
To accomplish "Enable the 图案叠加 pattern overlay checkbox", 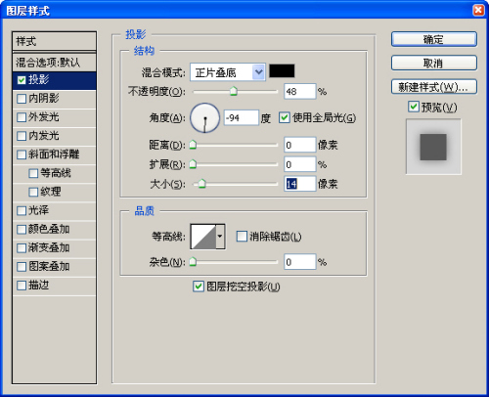I will 22,267.
